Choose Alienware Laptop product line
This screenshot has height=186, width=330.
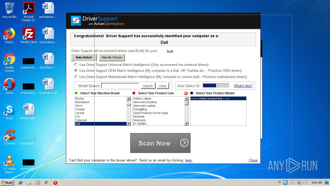(159, 106)
